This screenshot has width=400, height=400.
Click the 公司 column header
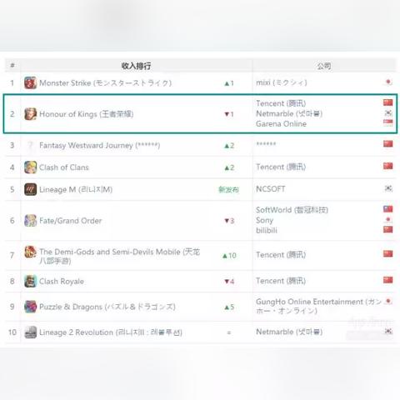coord(324,66)
